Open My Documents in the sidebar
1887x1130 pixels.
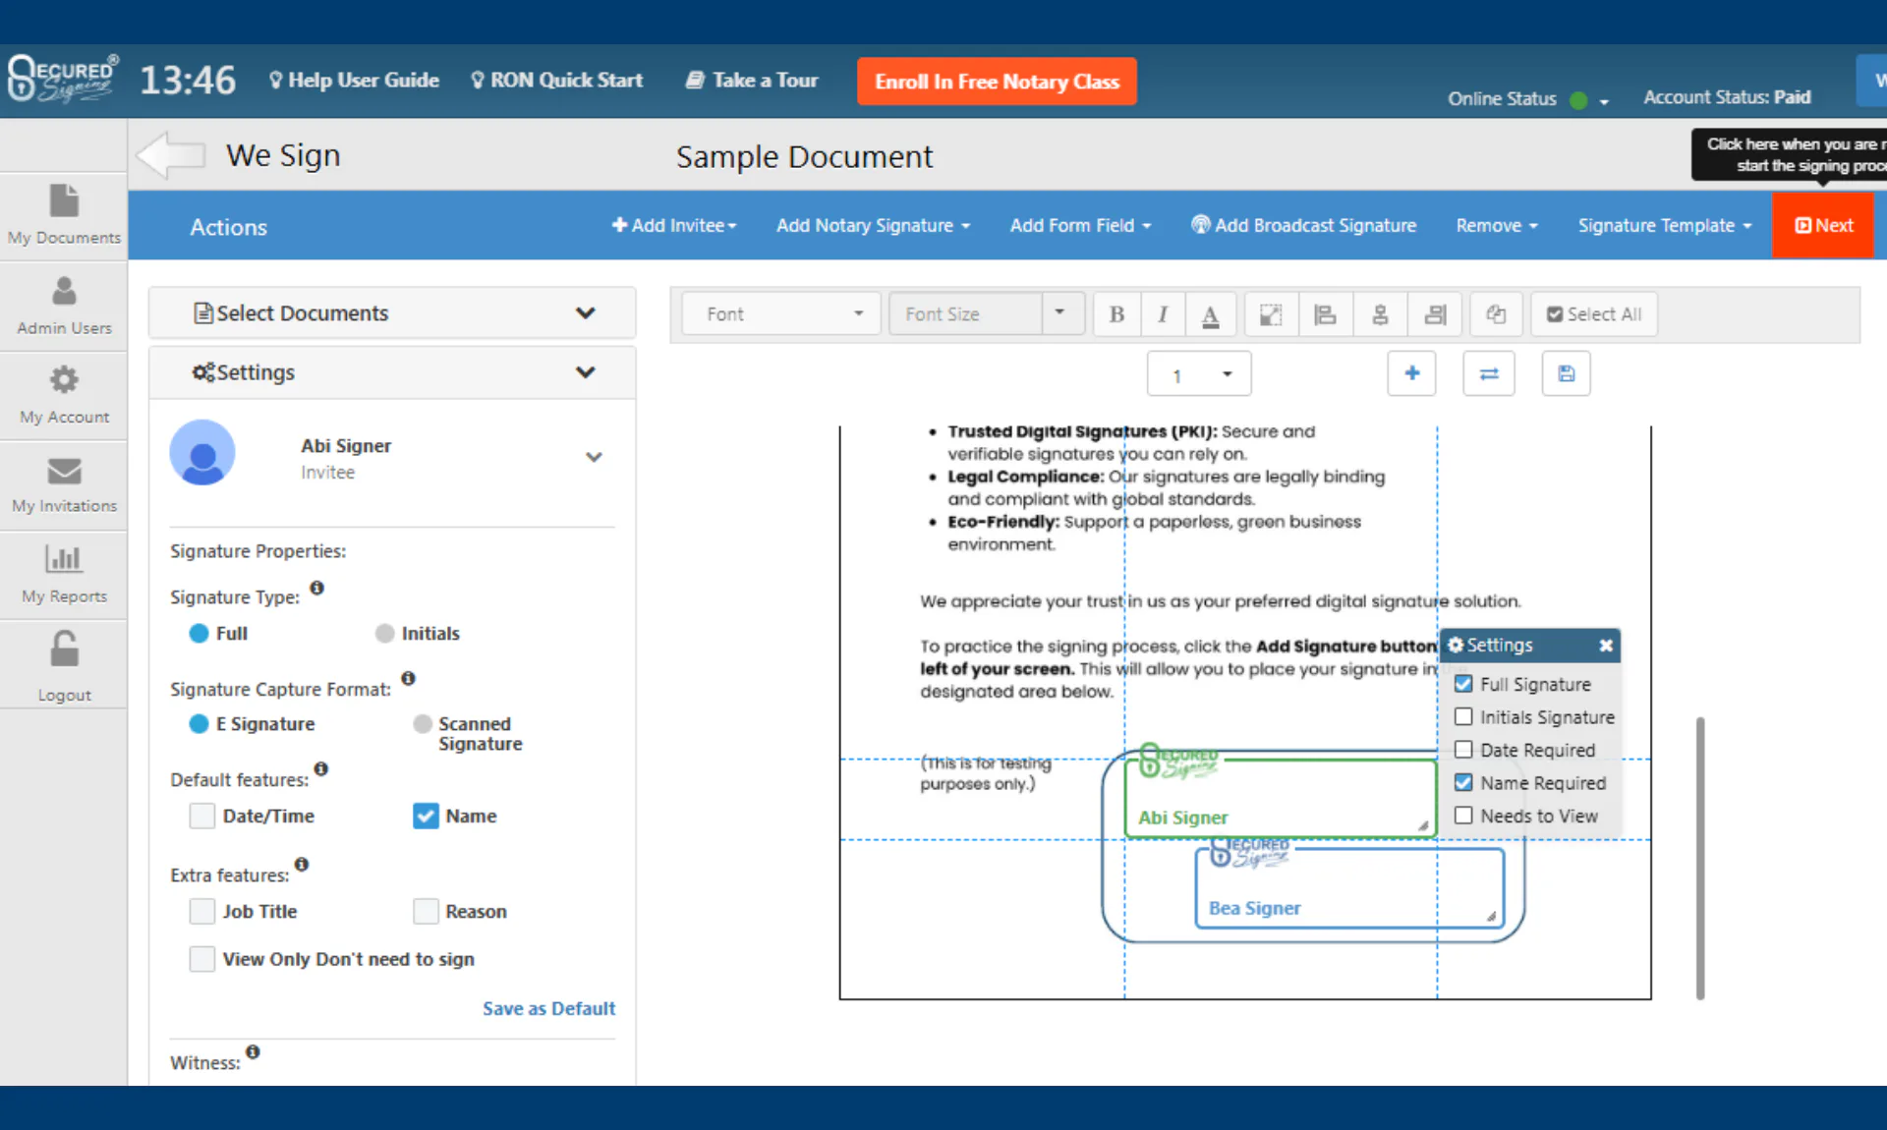(x=64, y=214)
